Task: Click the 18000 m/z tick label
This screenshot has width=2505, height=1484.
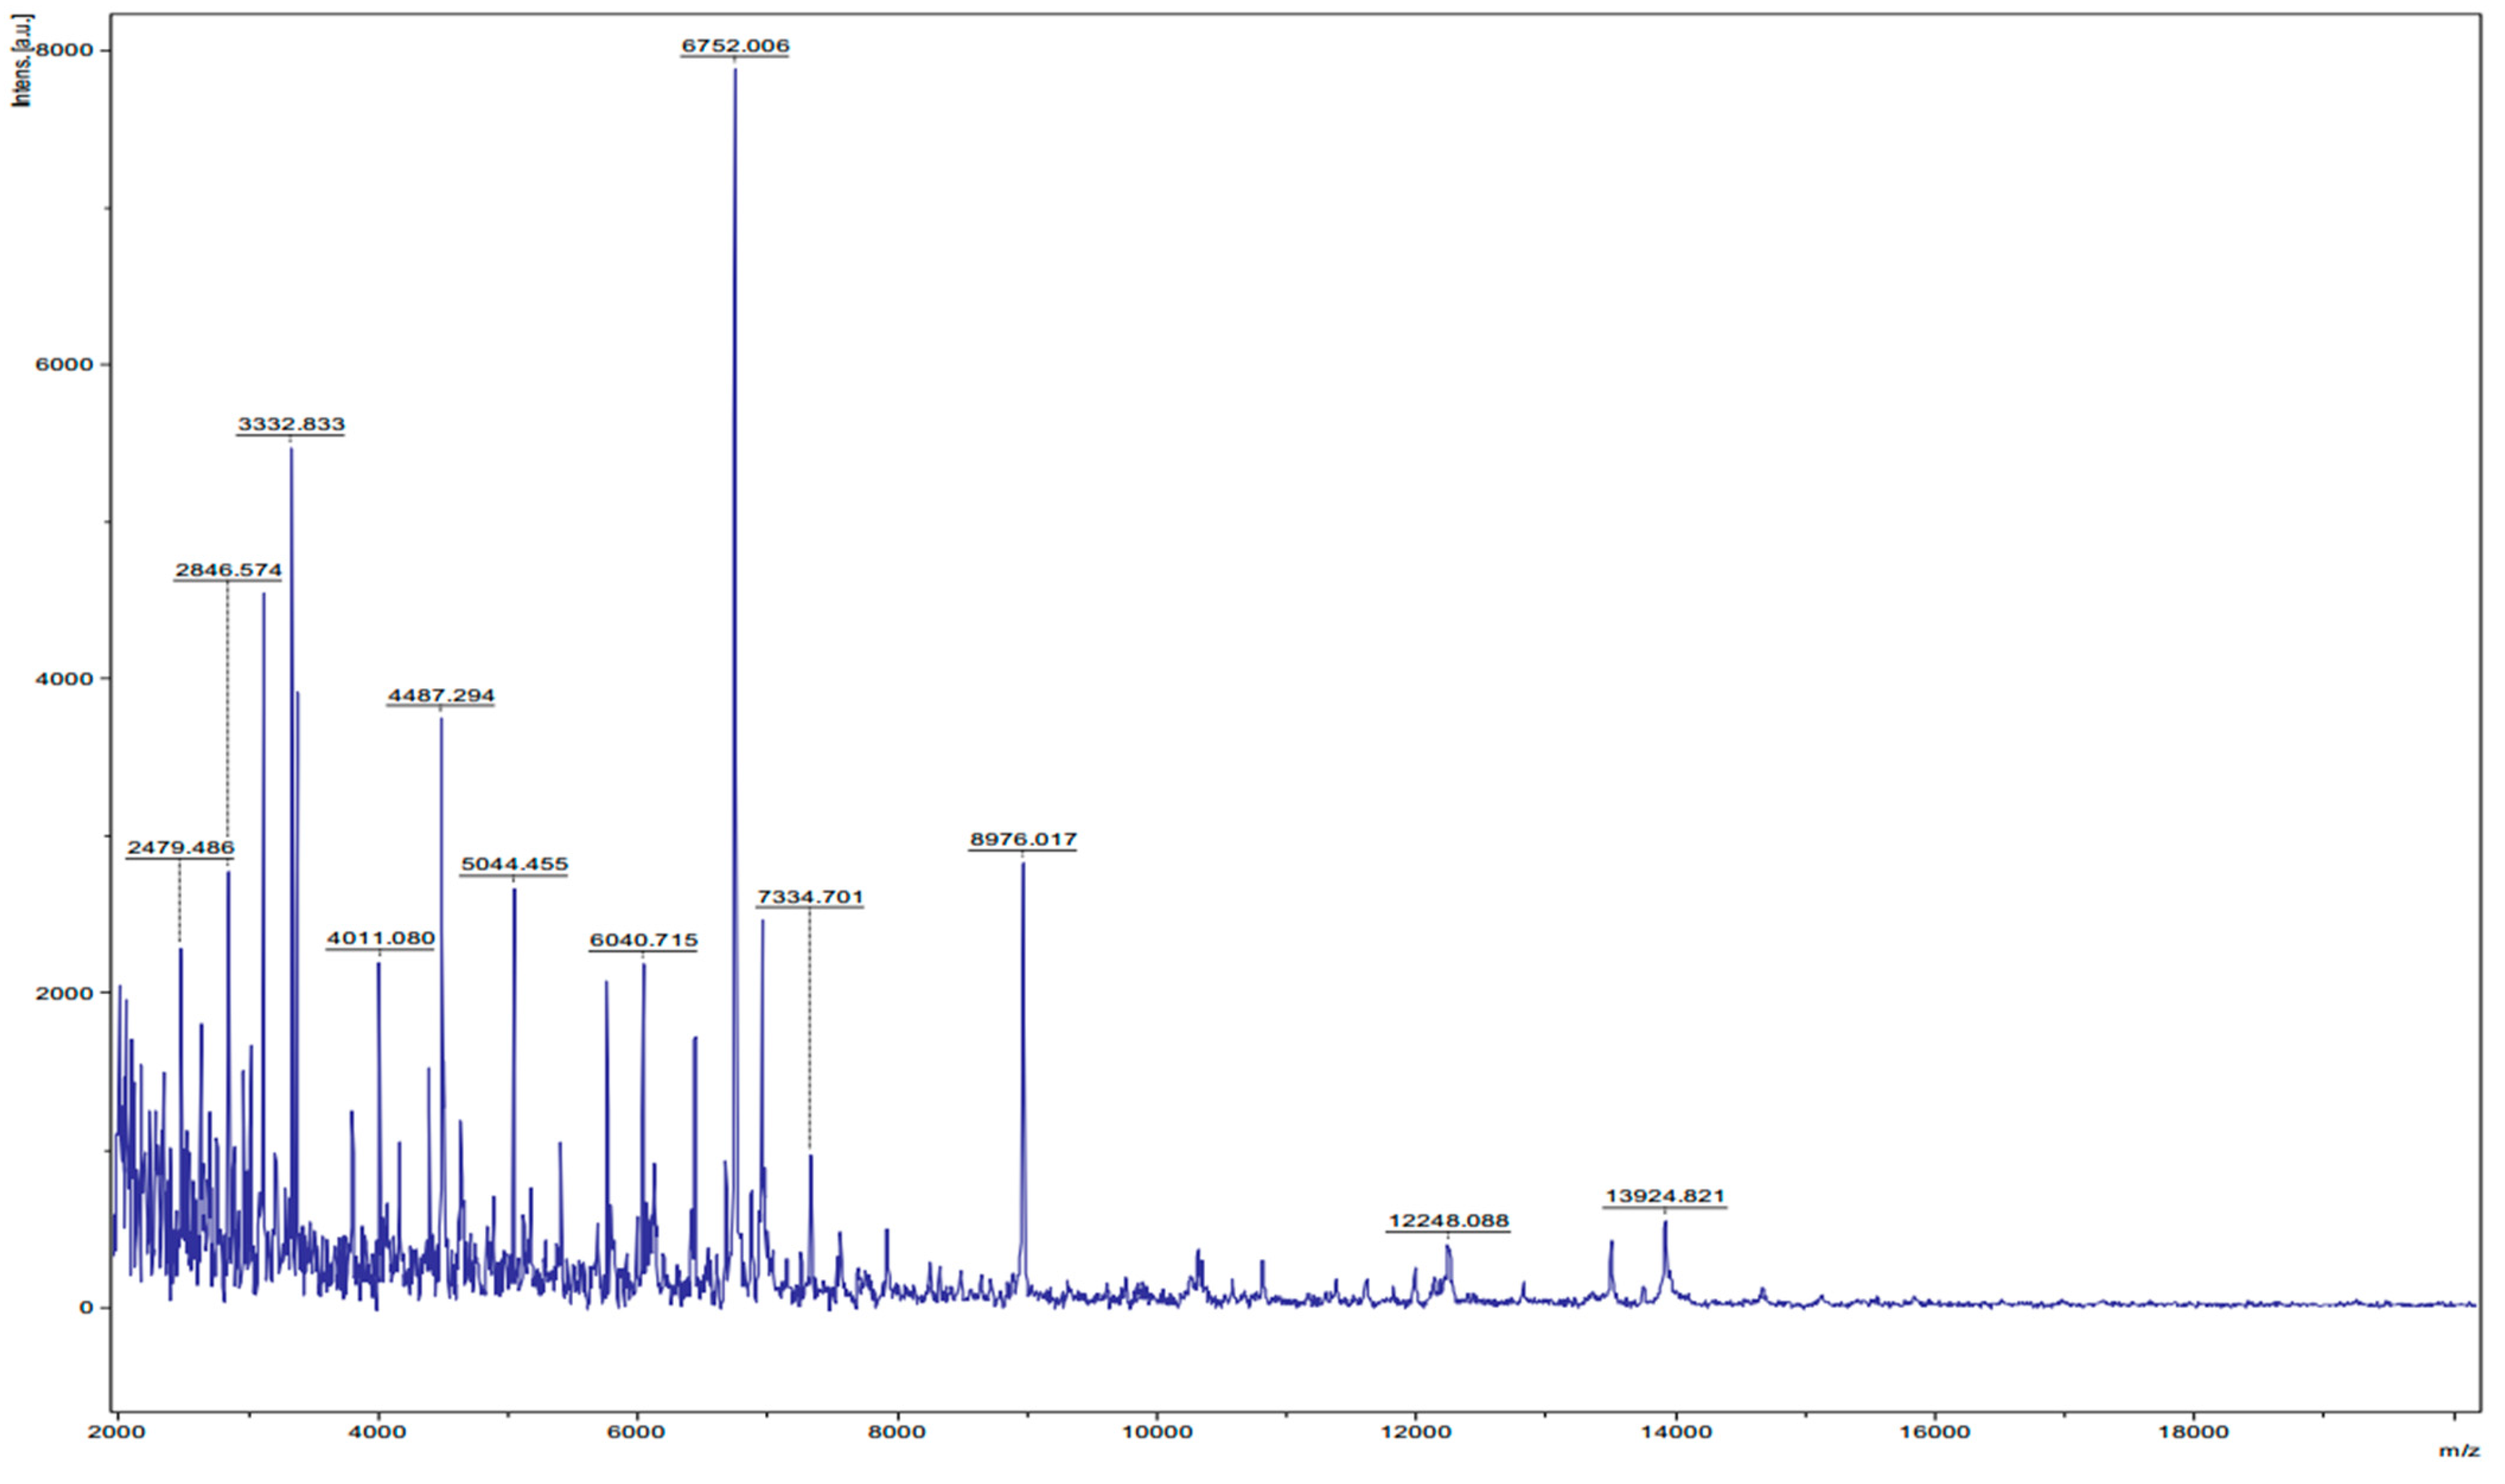Action: click(x=2194, y=1432)
